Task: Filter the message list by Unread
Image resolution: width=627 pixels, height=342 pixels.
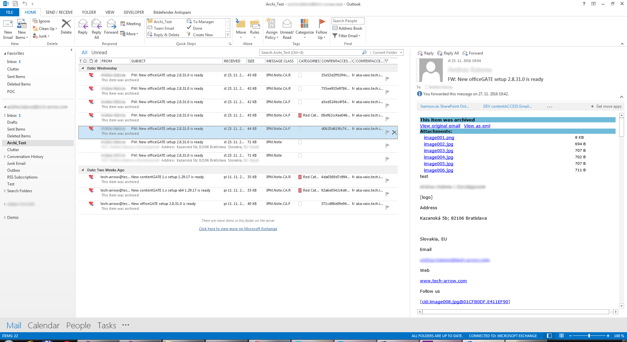Action: [x=99, y=53]
